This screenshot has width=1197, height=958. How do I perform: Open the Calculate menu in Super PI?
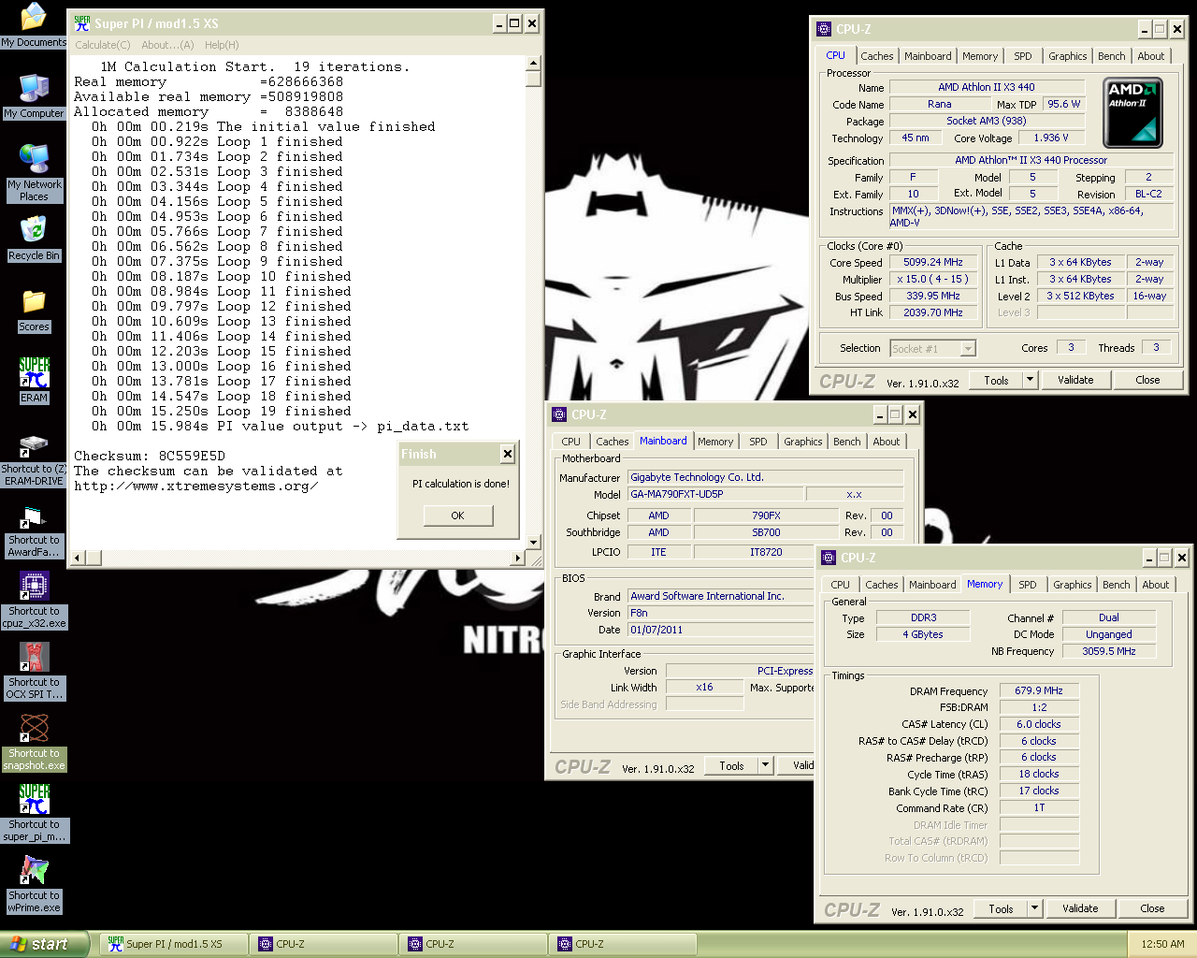pos(103,45)
